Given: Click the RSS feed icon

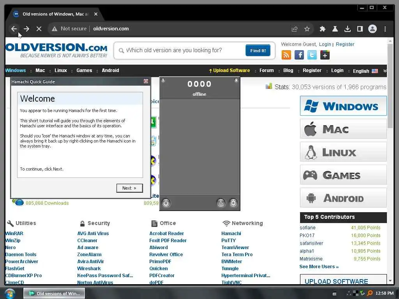Looking at the screenshot, I should pyautogui.click(x=286, y=55).
